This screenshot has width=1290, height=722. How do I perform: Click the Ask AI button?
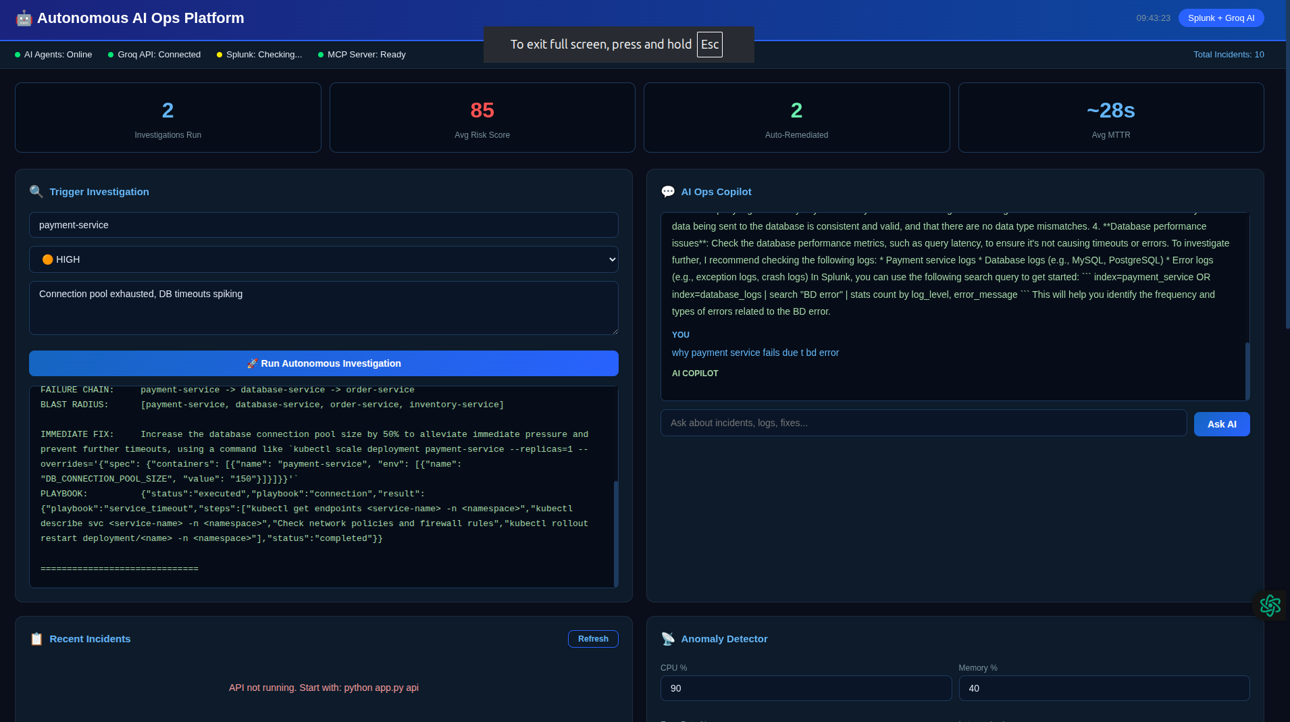pyautogui.click(x=1222, y=424)
